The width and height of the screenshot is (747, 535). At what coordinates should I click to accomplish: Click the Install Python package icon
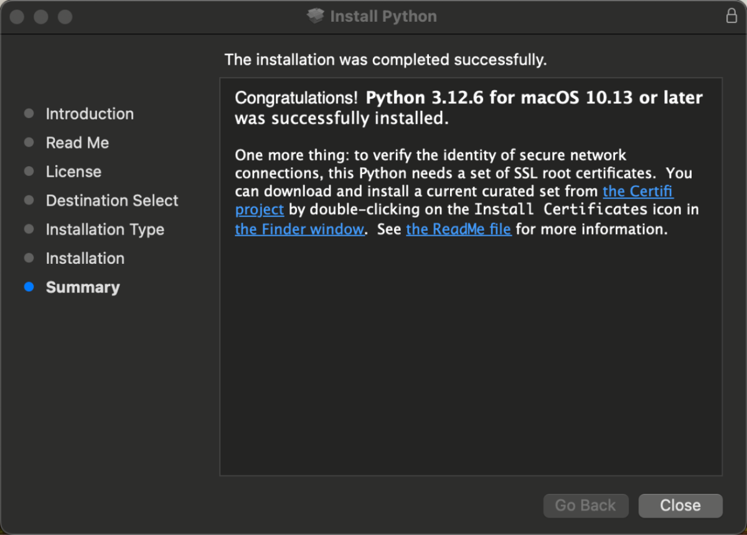tap(316, 16)
